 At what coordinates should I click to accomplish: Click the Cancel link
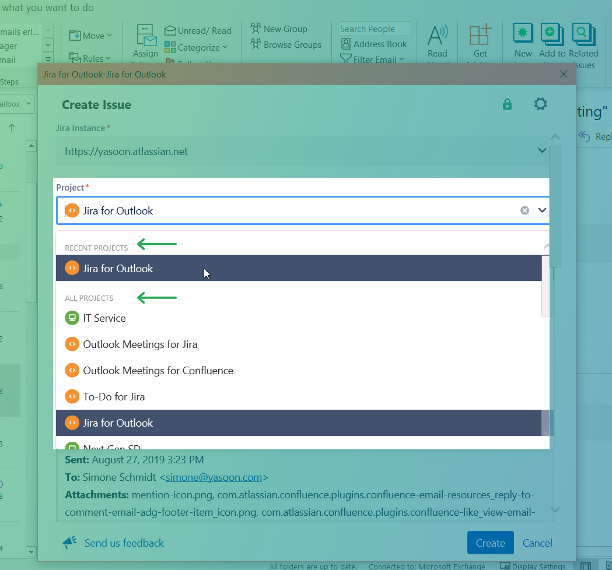point(537,543)
